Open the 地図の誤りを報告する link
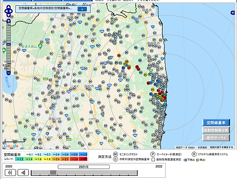Viewport: 237px width, 179px height. 221,147
